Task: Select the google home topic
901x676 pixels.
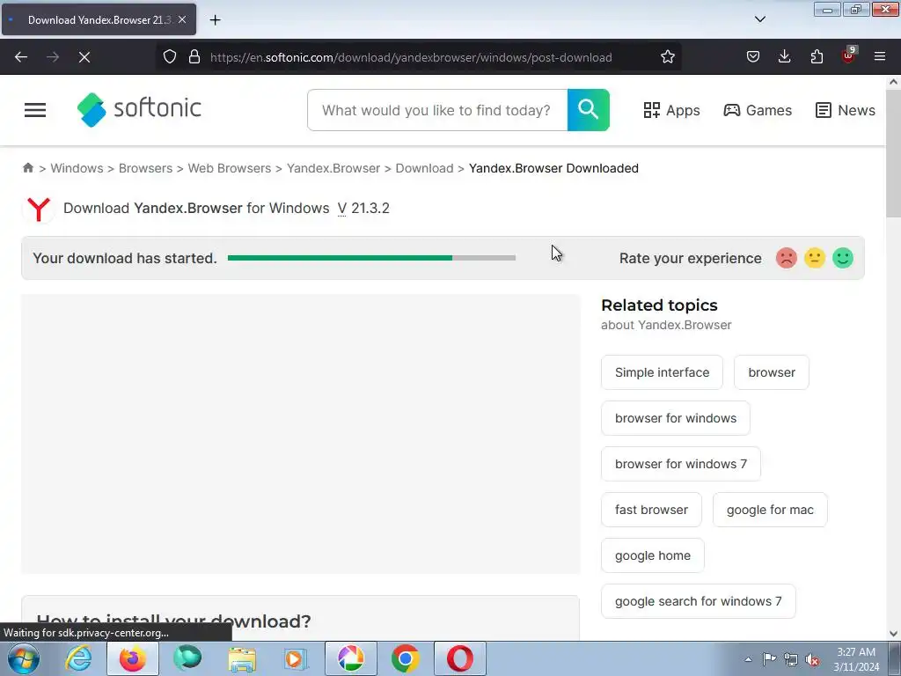Action: pos(652,555)
